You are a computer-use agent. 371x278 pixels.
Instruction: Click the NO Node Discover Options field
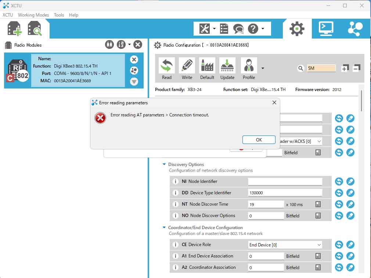point(266,216)
